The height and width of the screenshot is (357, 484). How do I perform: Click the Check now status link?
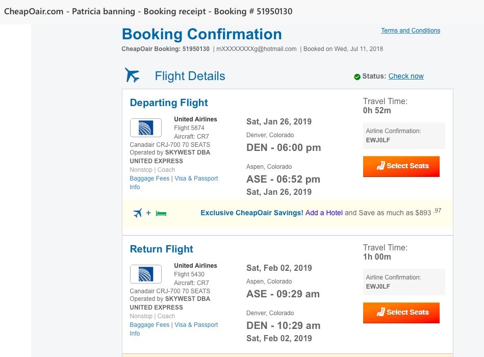[406, 76]
